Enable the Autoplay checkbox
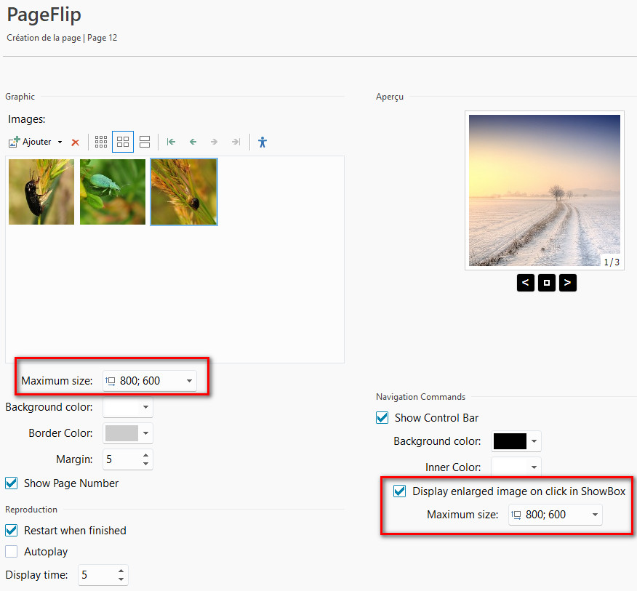The image size is (637, 591). click(x=12, y=552)
